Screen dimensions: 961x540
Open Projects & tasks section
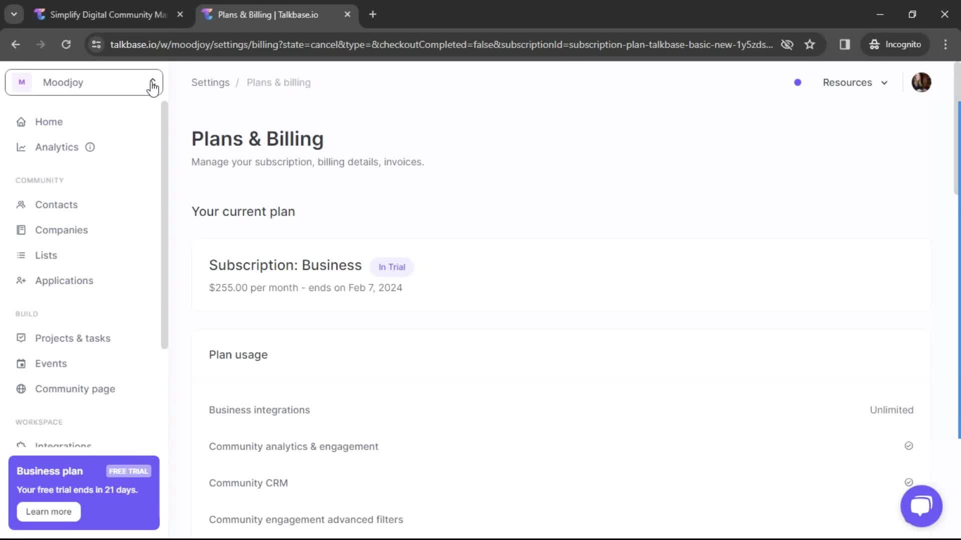click(x=73, y=337)
